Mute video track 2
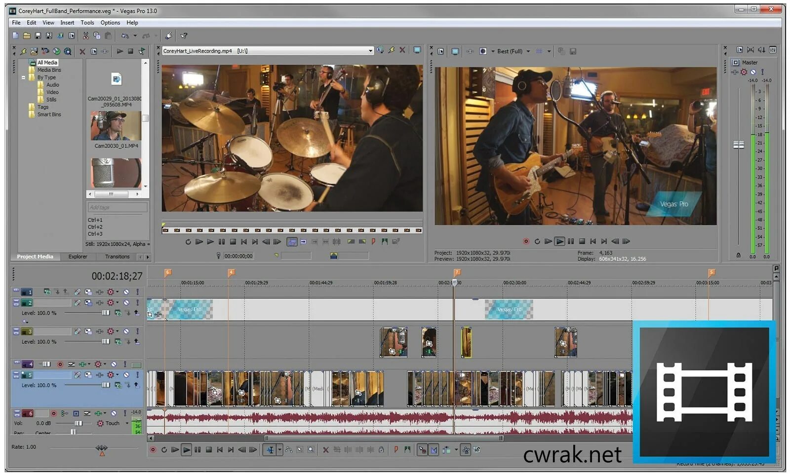The height and width of the screenshot is (476, 790). click(x=126, y=302)
